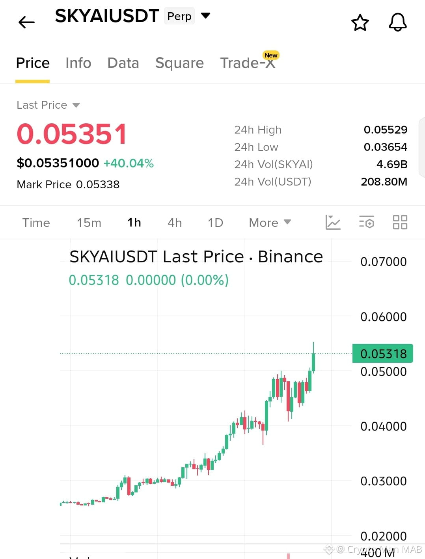This screenshot has height=559, width=425.
Task: Switch to the Info tab
Action: click(78, 63)
